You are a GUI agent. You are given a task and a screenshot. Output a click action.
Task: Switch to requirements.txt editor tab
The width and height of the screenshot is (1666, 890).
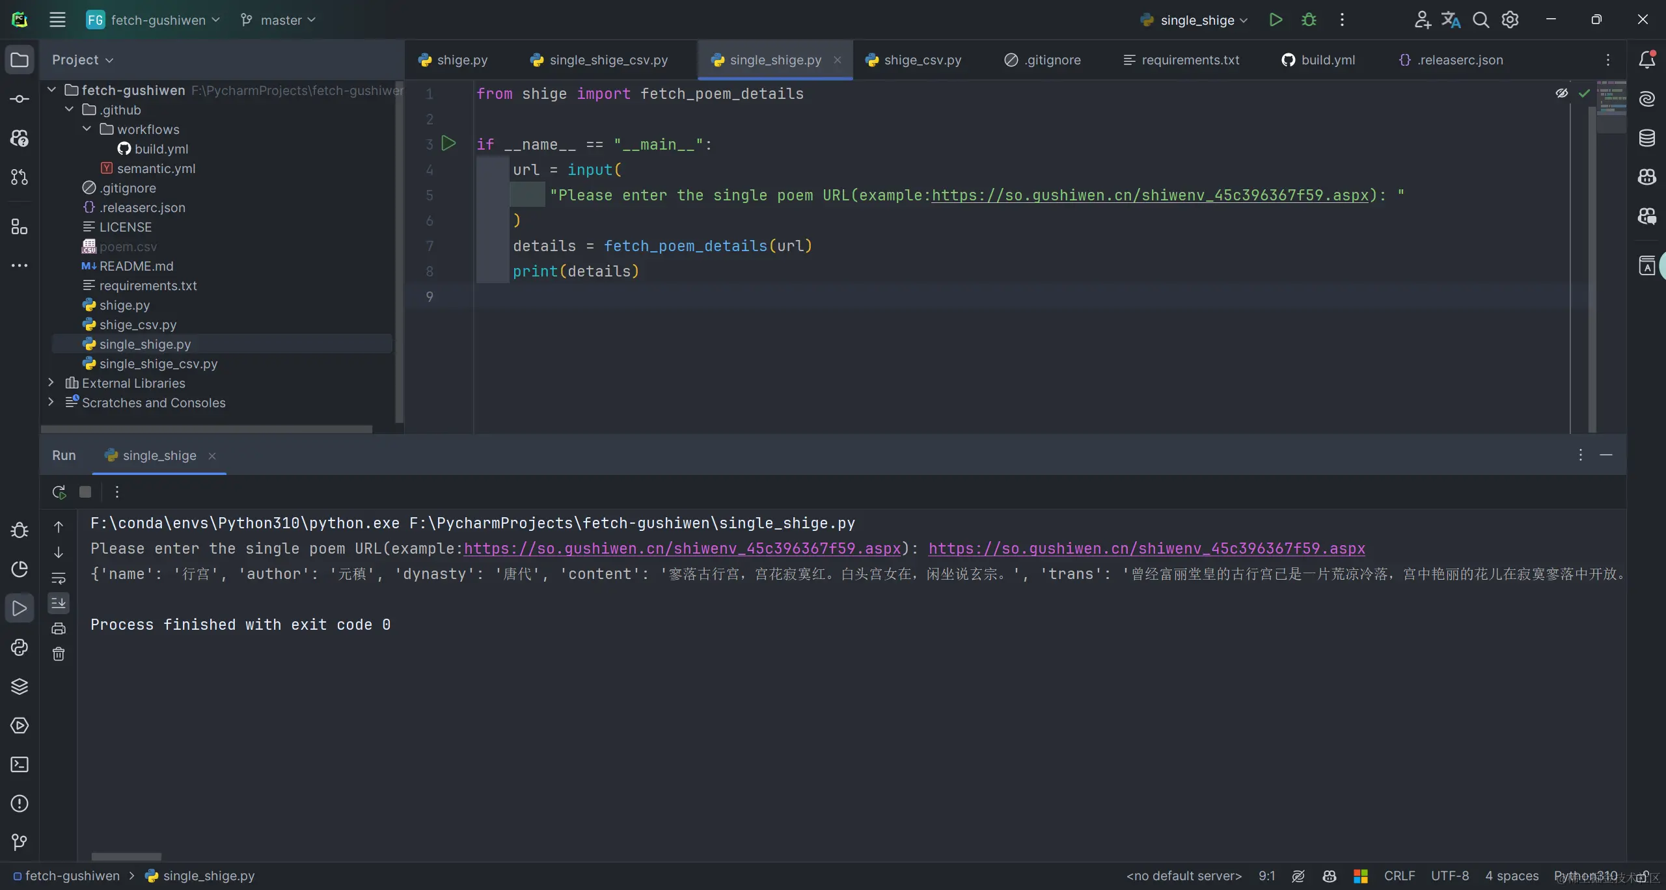[x=1190, y=60]
